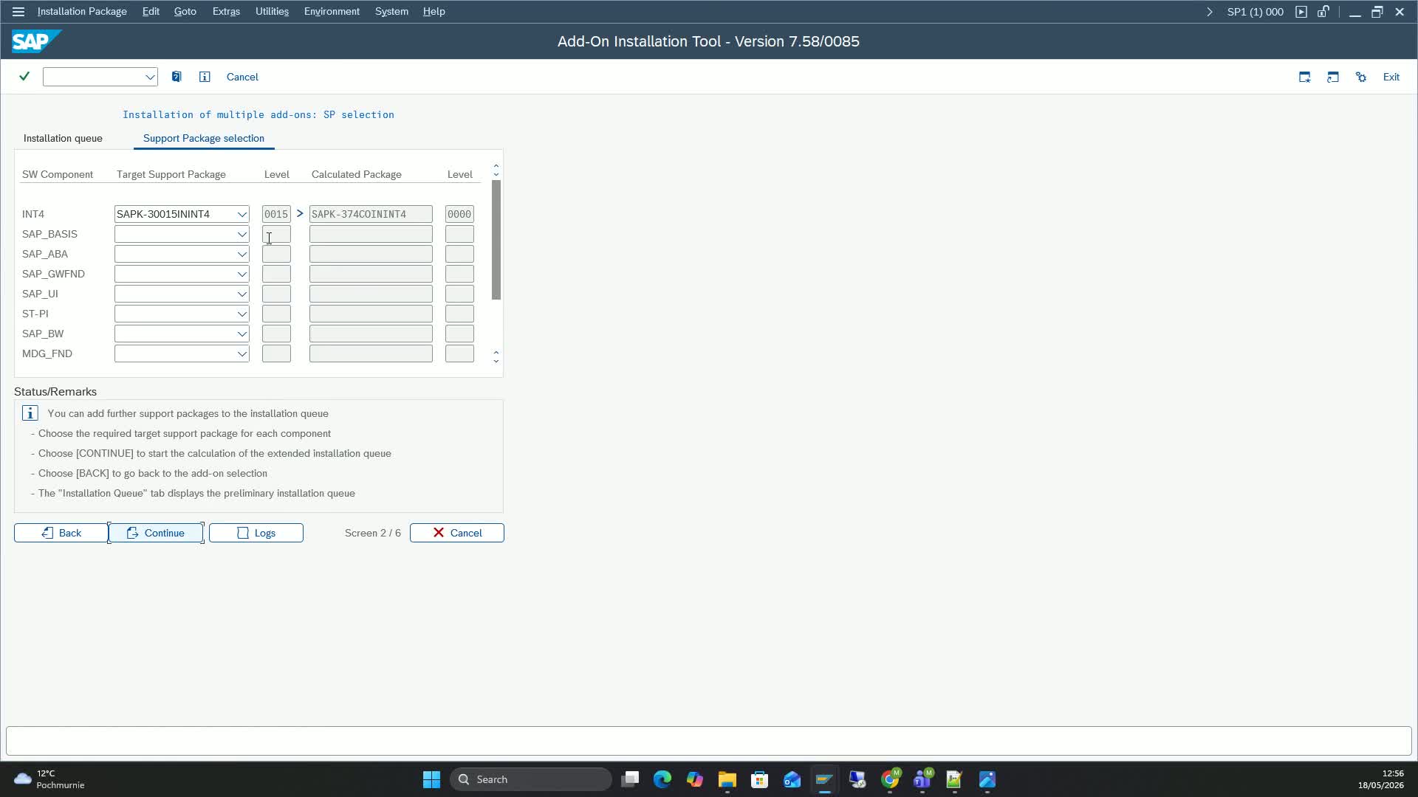Click the settings gear icon near Exit
The height and width of the screenshot is (797, 1418).
[1361, 77]
